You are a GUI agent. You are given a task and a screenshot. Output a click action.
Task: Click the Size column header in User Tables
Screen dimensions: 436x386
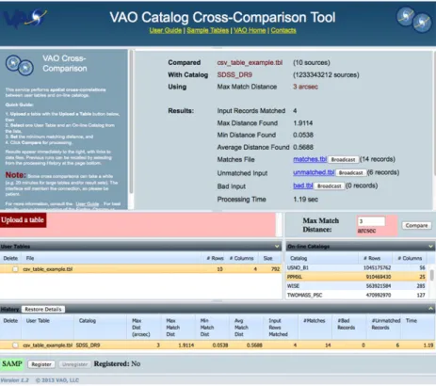pyautogui.click(x=269, y=258)
